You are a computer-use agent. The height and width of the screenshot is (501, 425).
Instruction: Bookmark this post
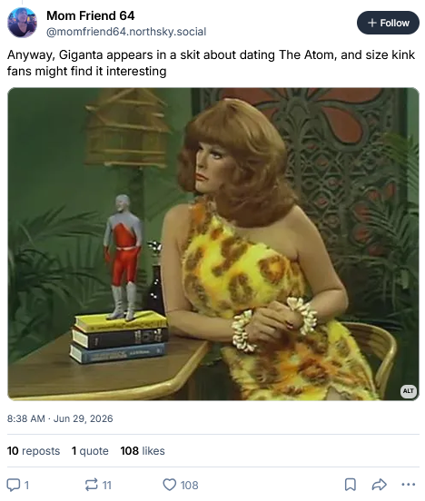coord(351,485)
